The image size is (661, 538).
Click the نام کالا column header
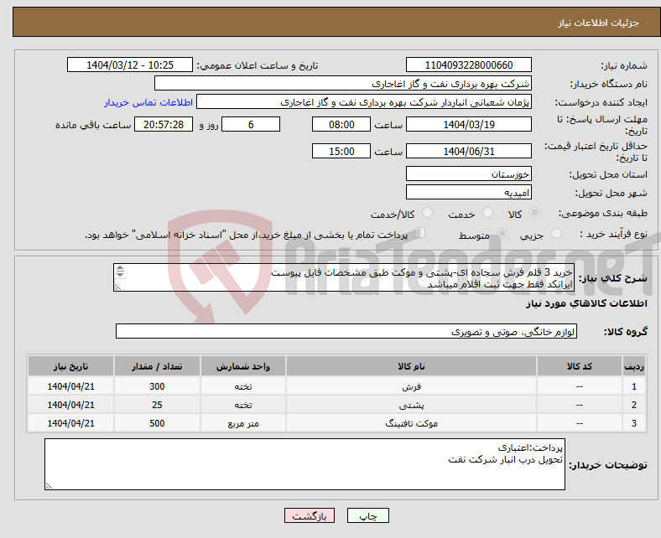pyautogui.click(x=411, y=366)
